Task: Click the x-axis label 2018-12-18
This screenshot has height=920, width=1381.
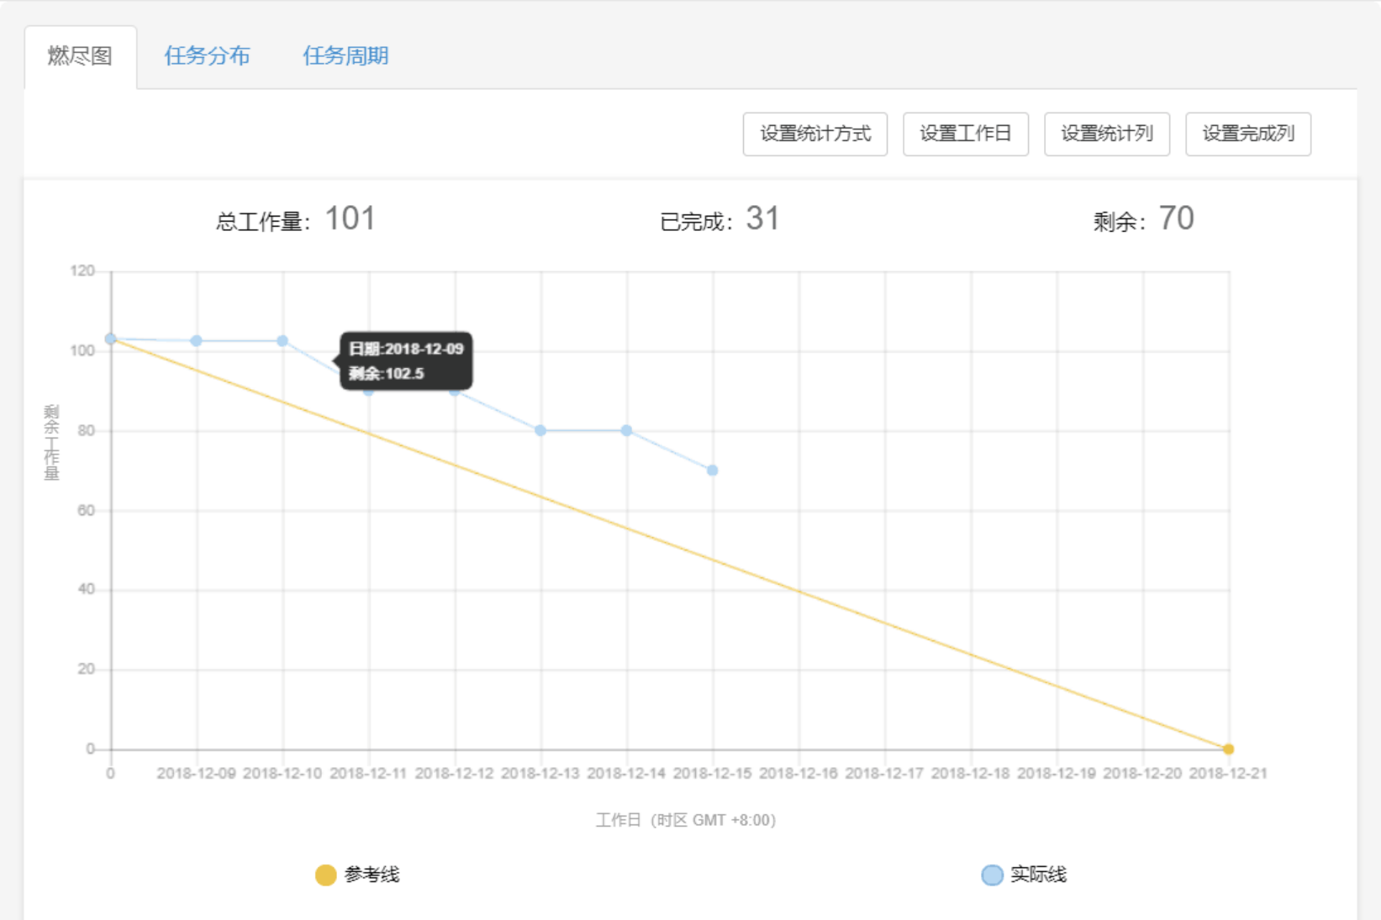Action: 971,774
